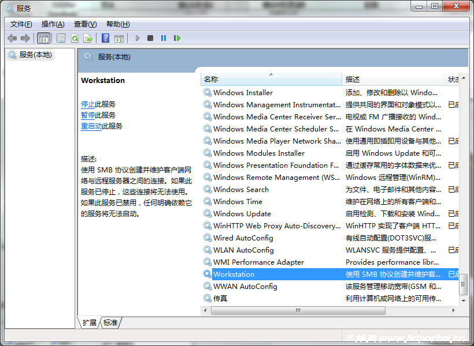Select WinHTTP Web Proxy Auto-Discovery row
The image size is (474, 346).
pos(330,225)
